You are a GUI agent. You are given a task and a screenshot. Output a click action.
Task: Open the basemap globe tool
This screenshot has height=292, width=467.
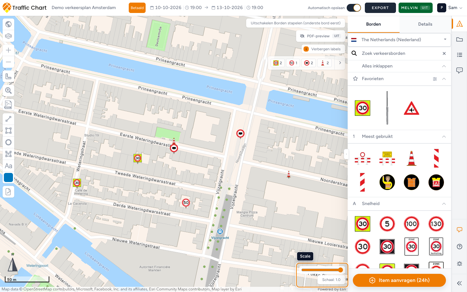tap(8, 24)
